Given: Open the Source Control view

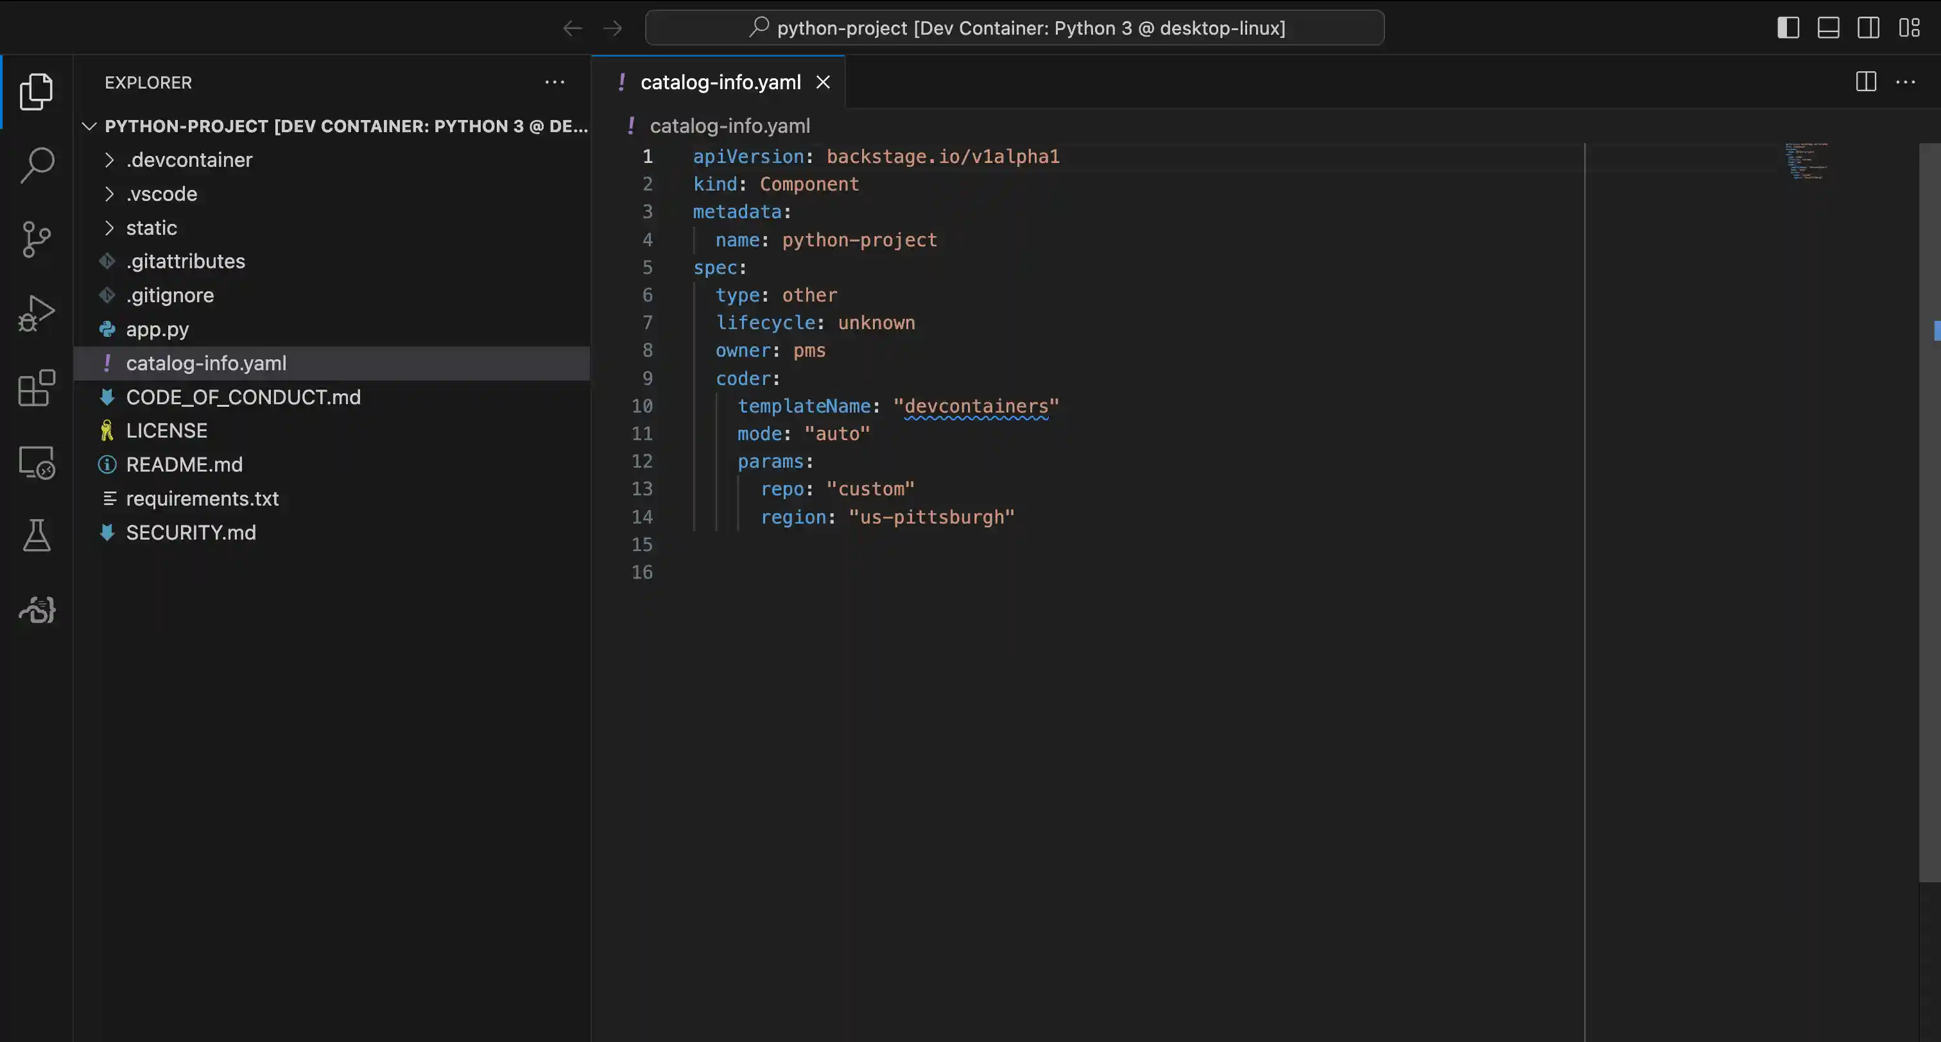Looking at the screenshot, I should 36,238.
